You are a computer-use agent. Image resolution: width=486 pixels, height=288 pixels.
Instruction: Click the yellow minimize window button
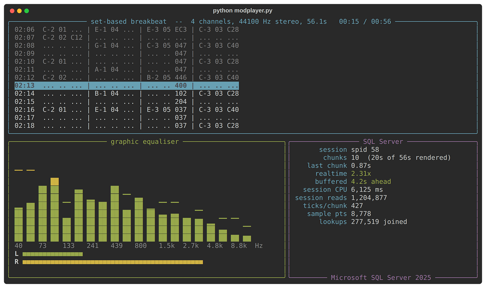tap(19, 11)
